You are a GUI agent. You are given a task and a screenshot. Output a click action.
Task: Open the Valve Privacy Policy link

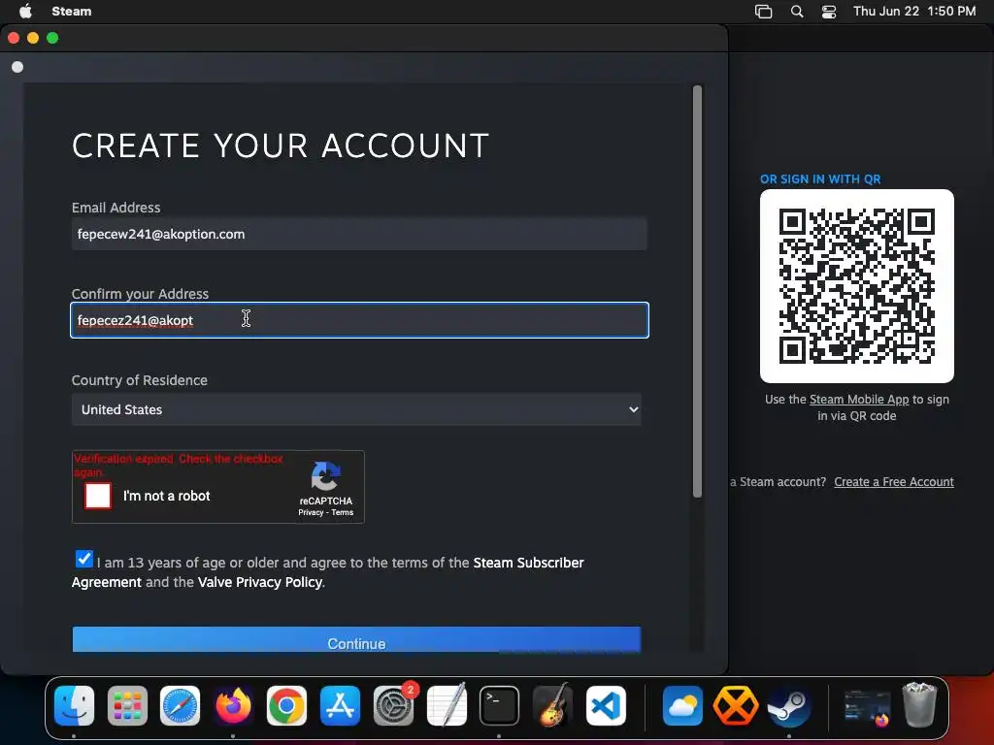(x=260, y=582)
